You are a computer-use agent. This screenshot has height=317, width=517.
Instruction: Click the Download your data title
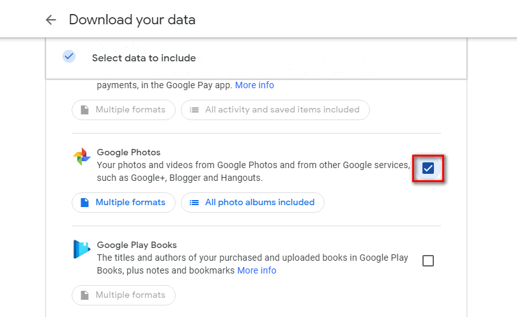(x=132, y=20)
